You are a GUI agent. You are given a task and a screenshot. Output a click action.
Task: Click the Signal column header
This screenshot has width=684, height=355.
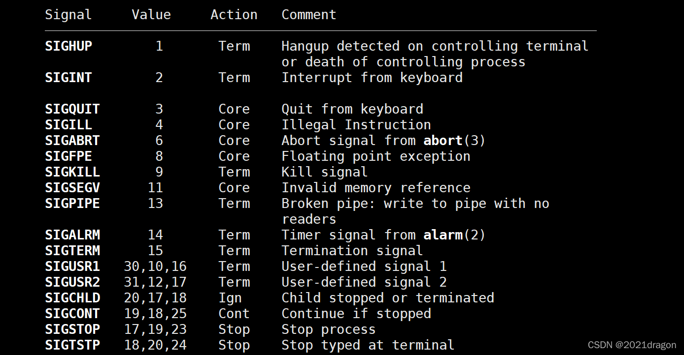(x=68, y=15)
